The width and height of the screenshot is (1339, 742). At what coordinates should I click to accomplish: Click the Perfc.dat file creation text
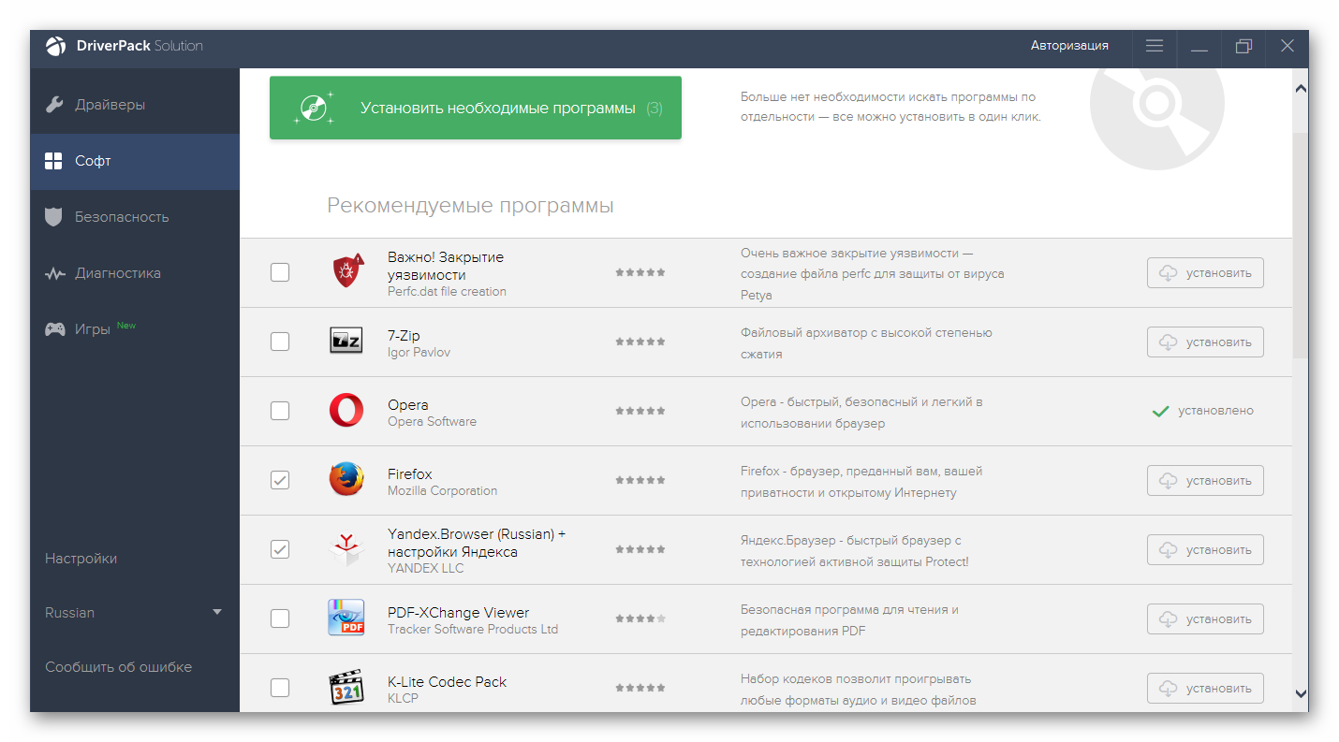tap(447, 291)
